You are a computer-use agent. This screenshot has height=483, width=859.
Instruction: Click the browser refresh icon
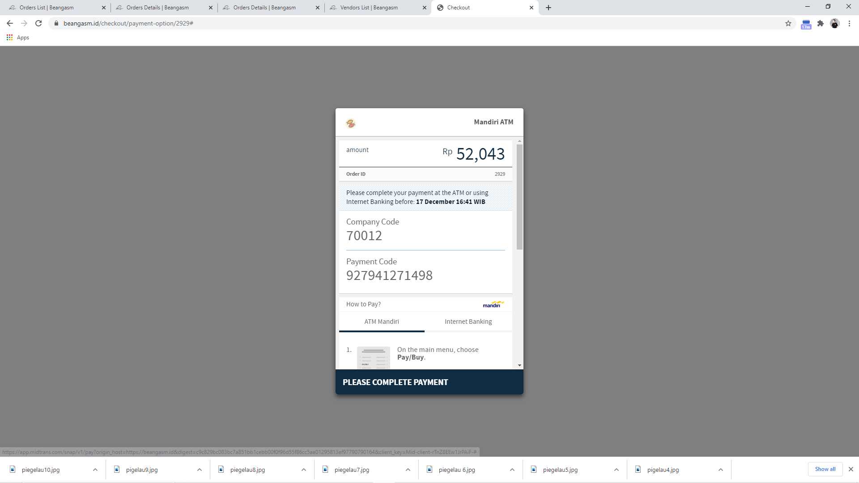38,23
